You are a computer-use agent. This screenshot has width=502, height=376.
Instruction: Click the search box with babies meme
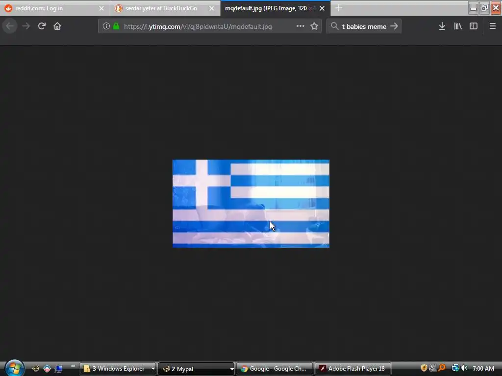(364, 26)
